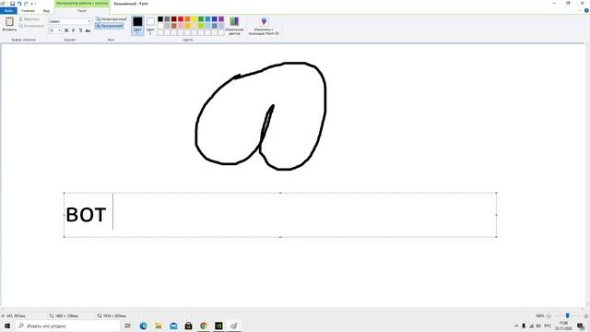Open the Изменение цветов color editor
Image resolution: width=590 pixels, height=332 pixels.
234,26
